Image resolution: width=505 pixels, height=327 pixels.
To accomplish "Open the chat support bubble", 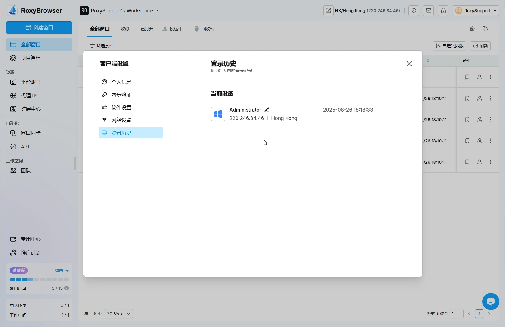I will point(491,301).
